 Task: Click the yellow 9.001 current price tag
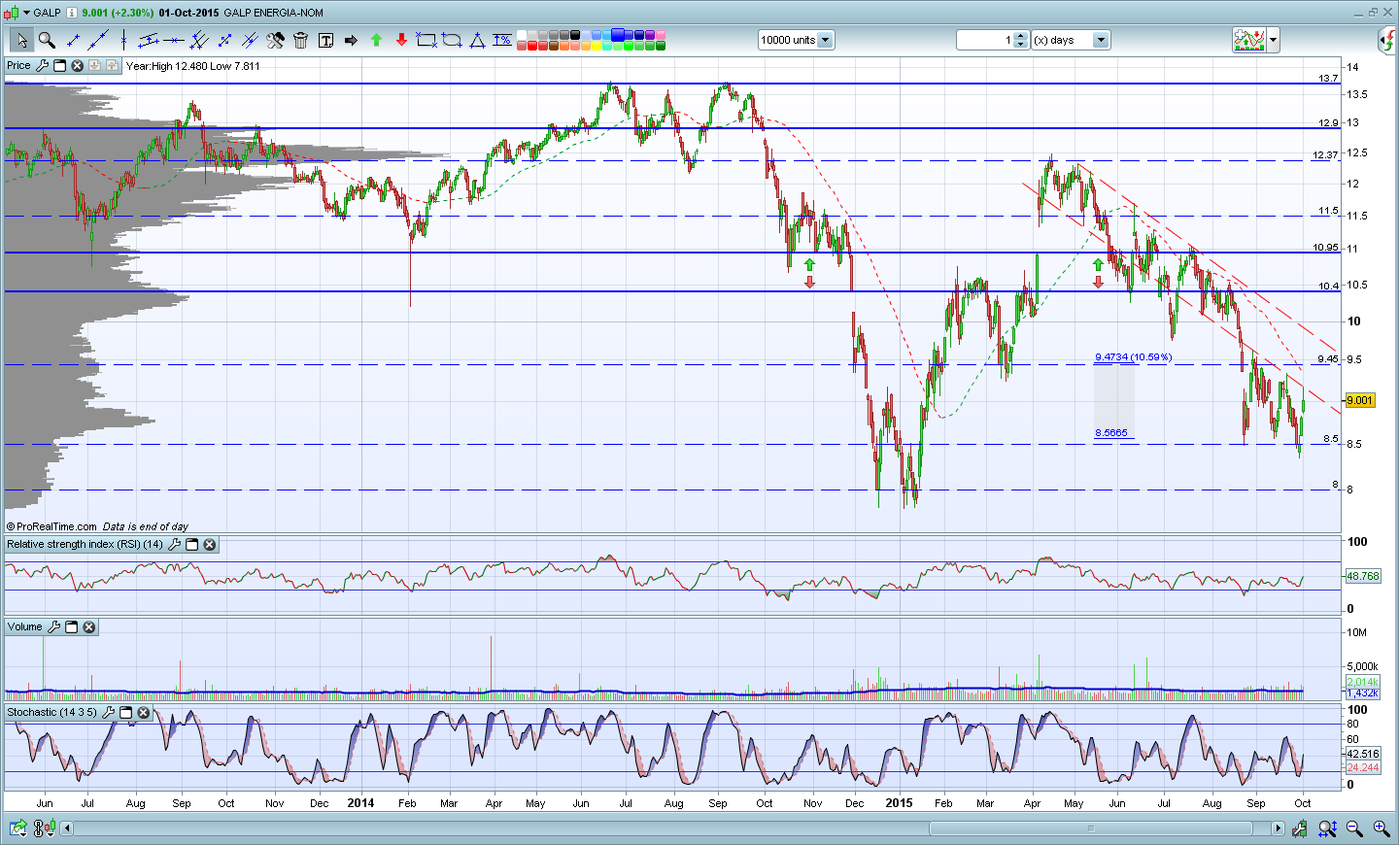1360,400
